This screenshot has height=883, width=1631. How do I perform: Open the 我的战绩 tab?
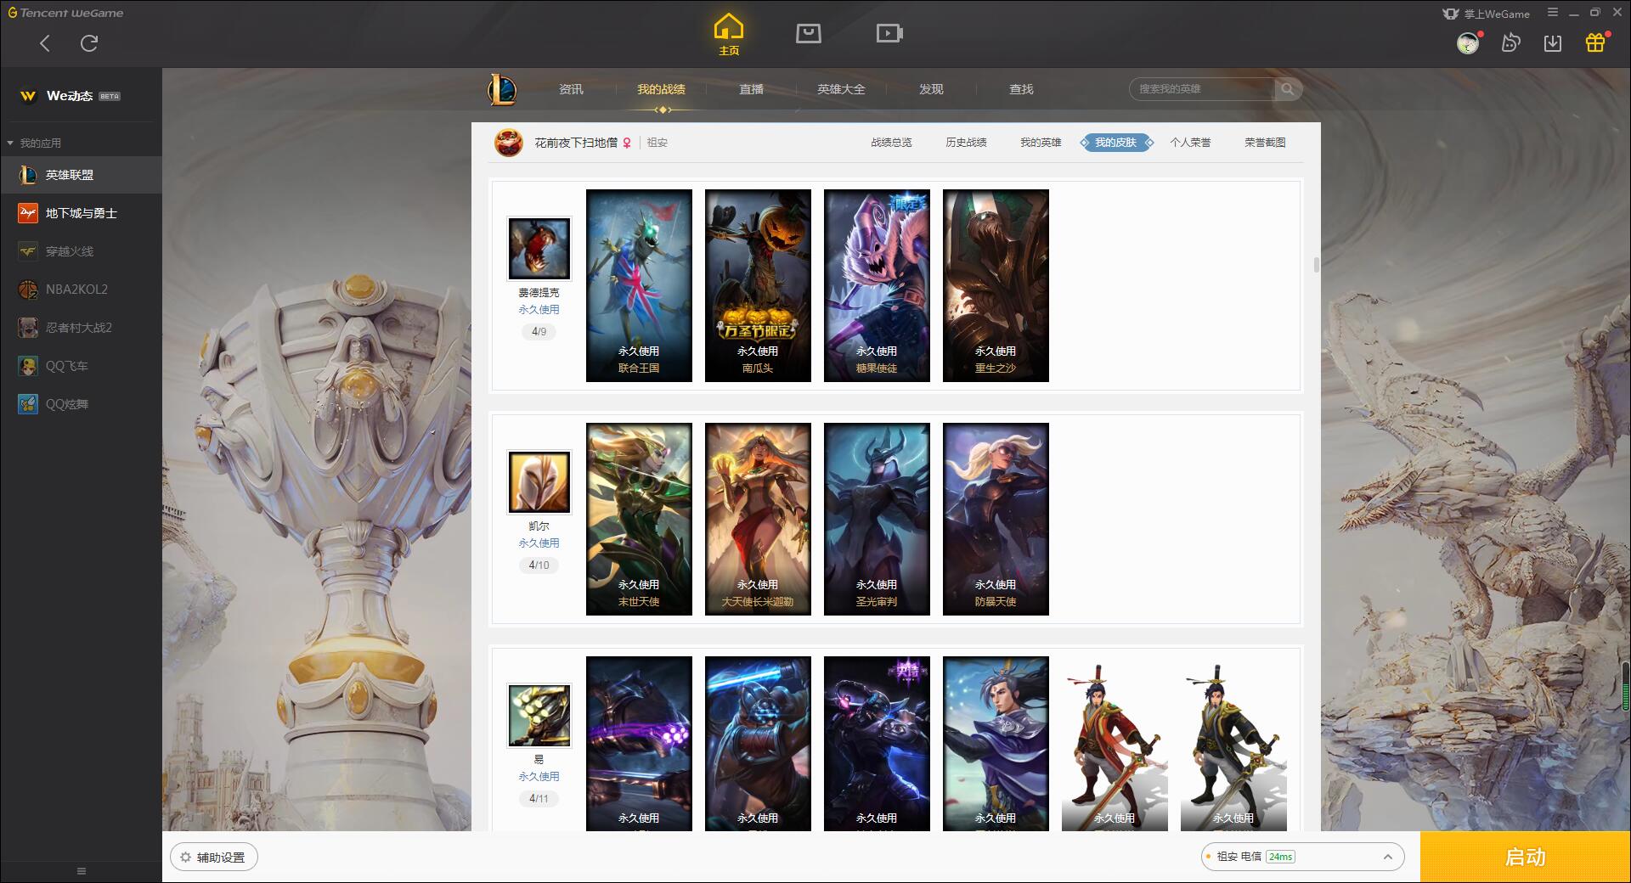pos(661,89)
